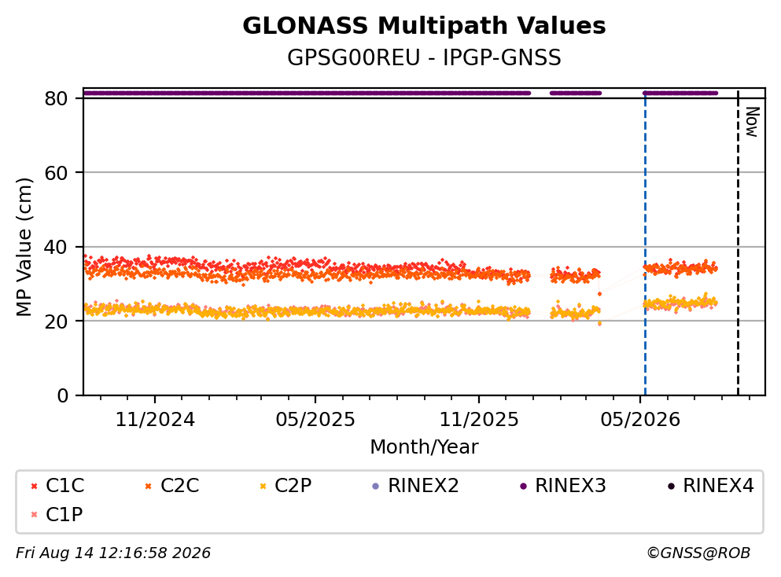The image size is (781, 577).
Task: Click the 11/2025 x-axis label
Action: click(479, 420)
